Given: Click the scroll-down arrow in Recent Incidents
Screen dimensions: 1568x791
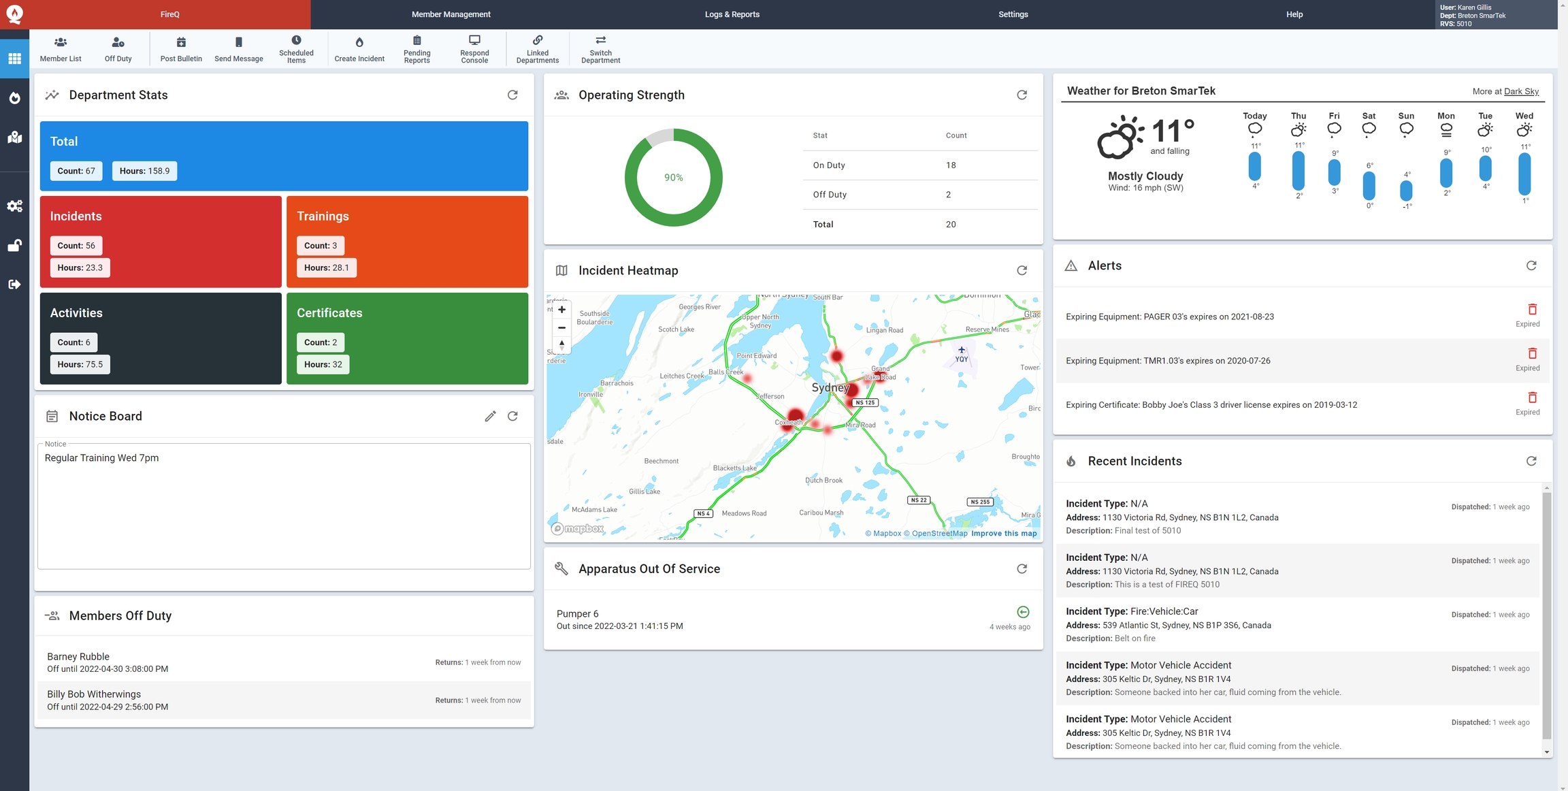Looking at the screenshot, I should point(1547,752).
